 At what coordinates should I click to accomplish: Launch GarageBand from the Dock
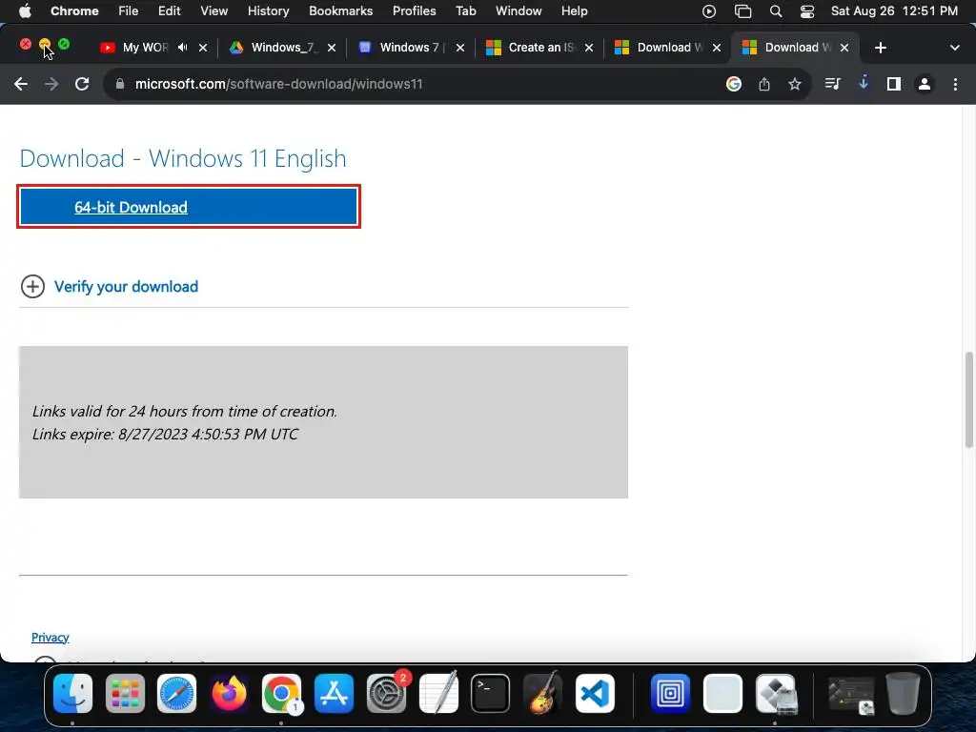coord(542,693)
